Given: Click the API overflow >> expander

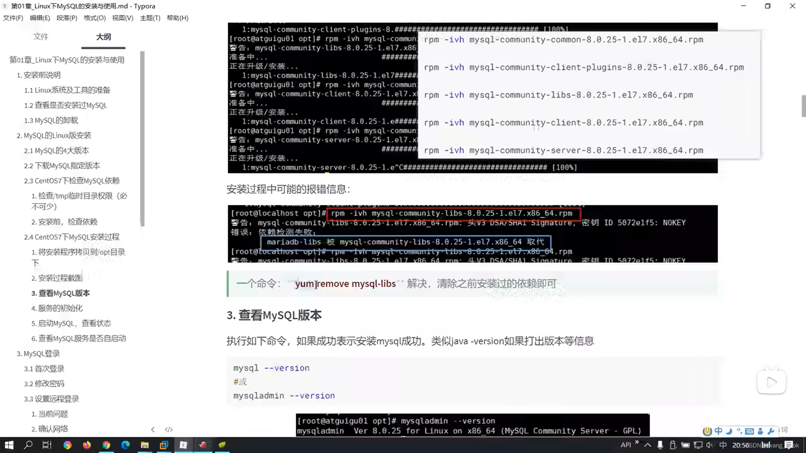Looking at the screenshot, I should 637,443.
